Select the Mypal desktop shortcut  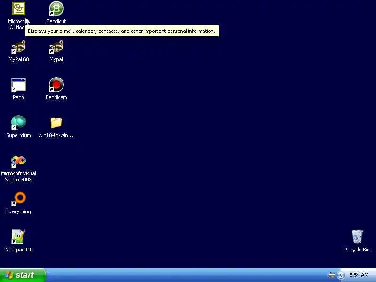pyautogui.click(x=56, y=47)
